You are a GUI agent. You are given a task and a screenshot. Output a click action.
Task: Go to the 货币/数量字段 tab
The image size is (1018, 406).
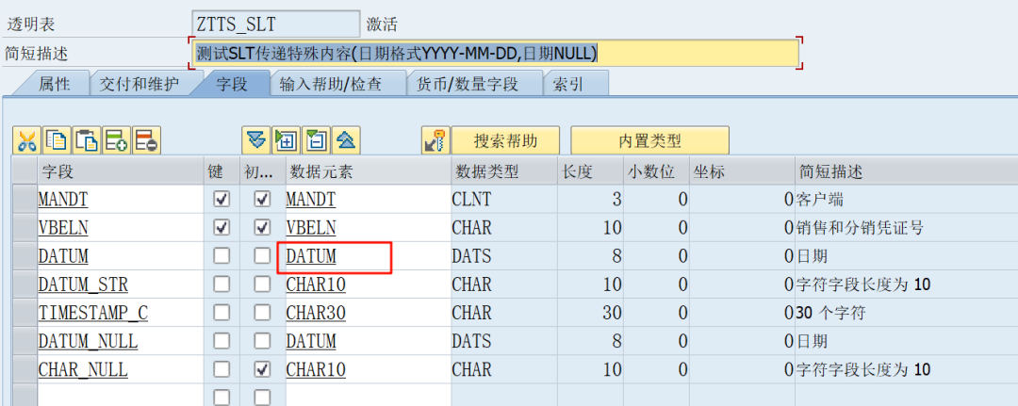pos(468,84)
